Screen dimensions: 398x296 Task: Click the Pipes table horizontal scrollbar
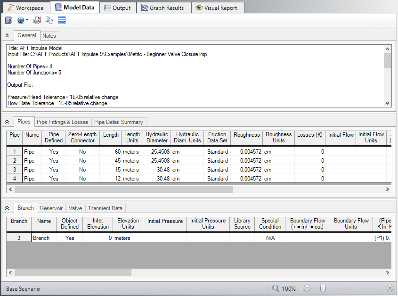click(x=124, y=189)
